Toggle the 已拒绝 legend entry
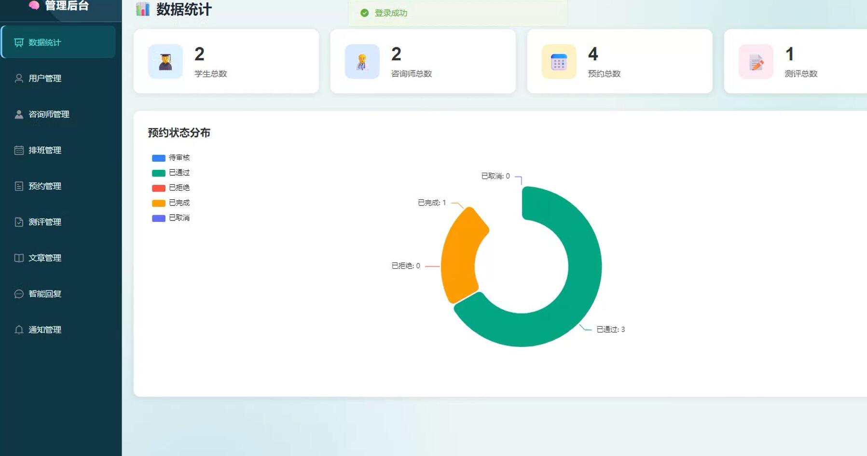The width and height of the screenshot is (867, 456). [171, 188]
